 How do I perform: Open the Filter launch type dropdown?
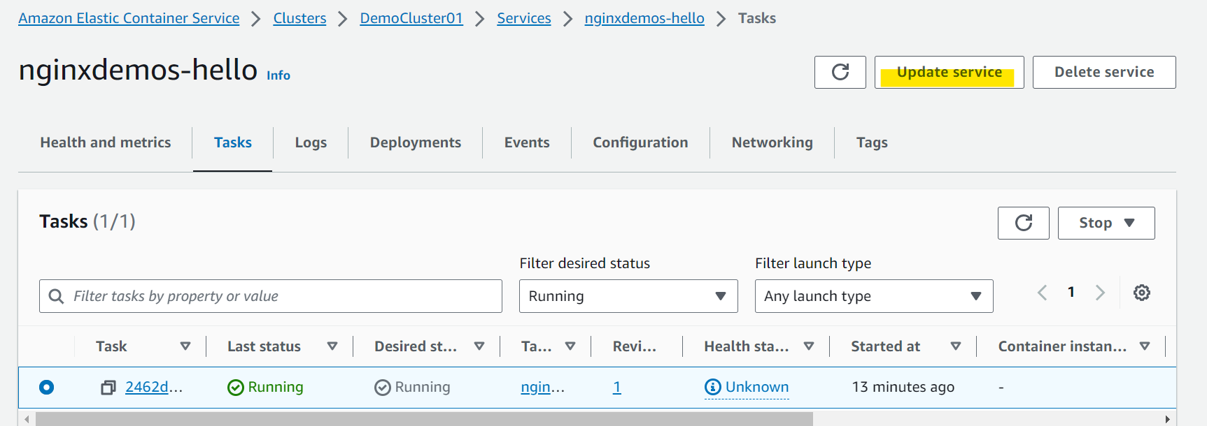click(x=874, y=296)
